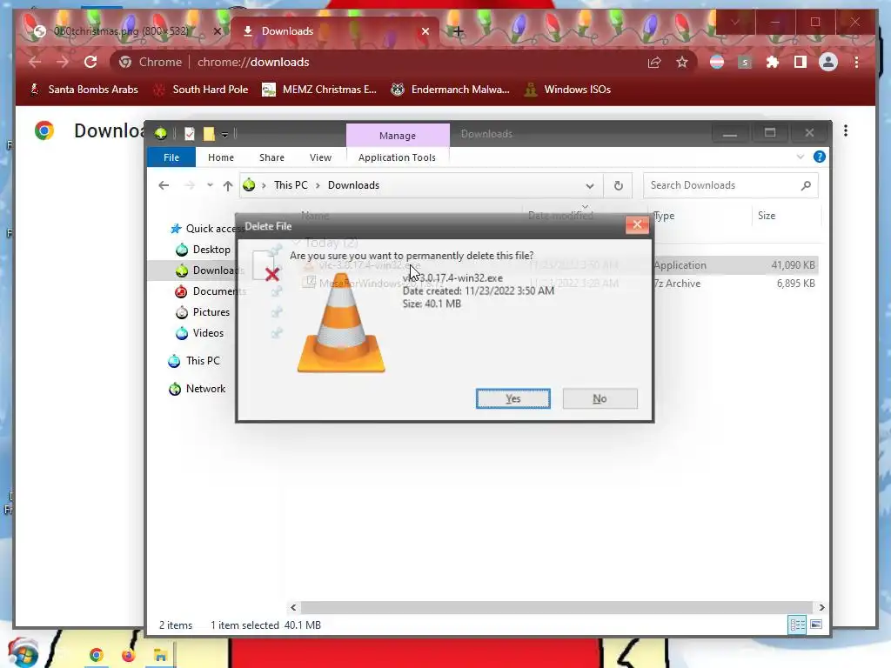Expand the Explorer ribbon chevron
This screenshot has height=668, width=891.
click(801, 157)
